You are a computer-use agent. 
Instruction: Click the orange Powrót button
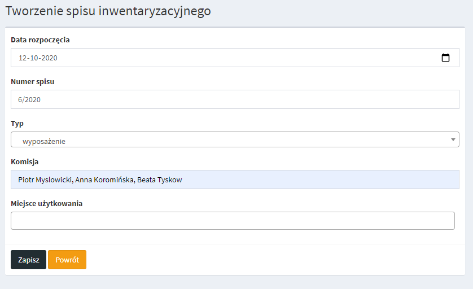(67, 260)
